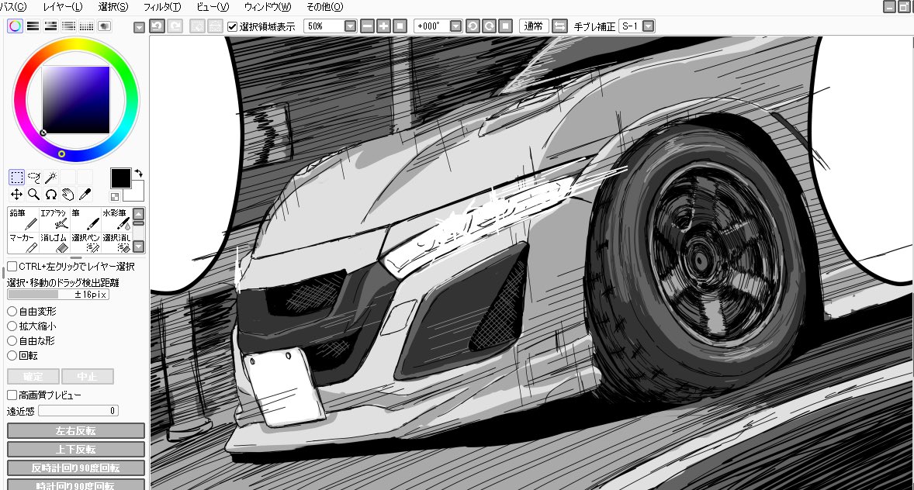Choose the 消しゴム eraser tool
The width and height of the screenshot is (914, 490).
coord(54,243)
